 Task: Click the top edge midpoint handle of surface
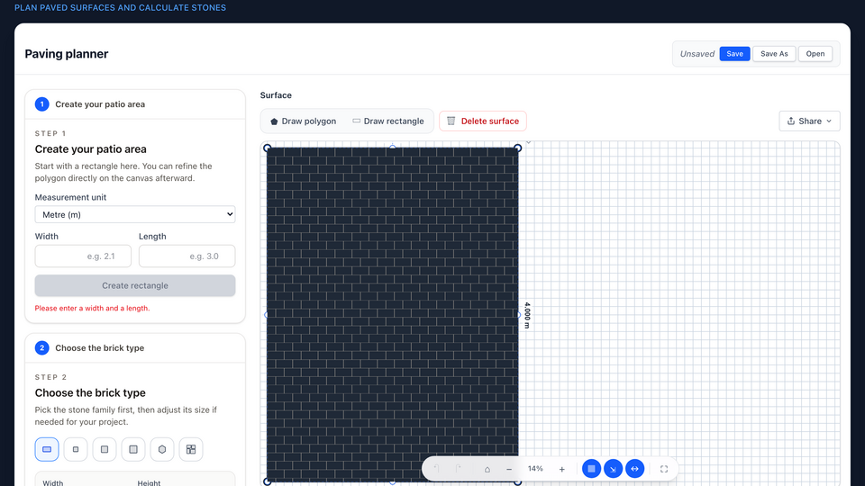(392, 147)
